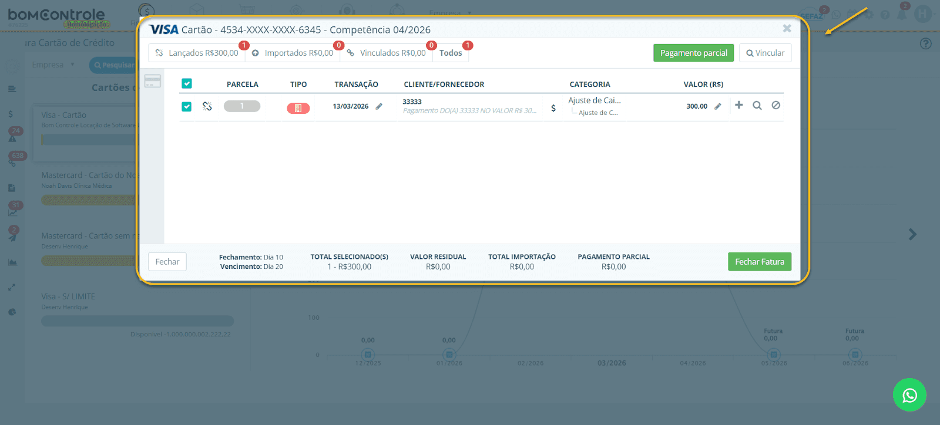
Task: Click the parcela badge 1
Action: (x=241, y=106)
